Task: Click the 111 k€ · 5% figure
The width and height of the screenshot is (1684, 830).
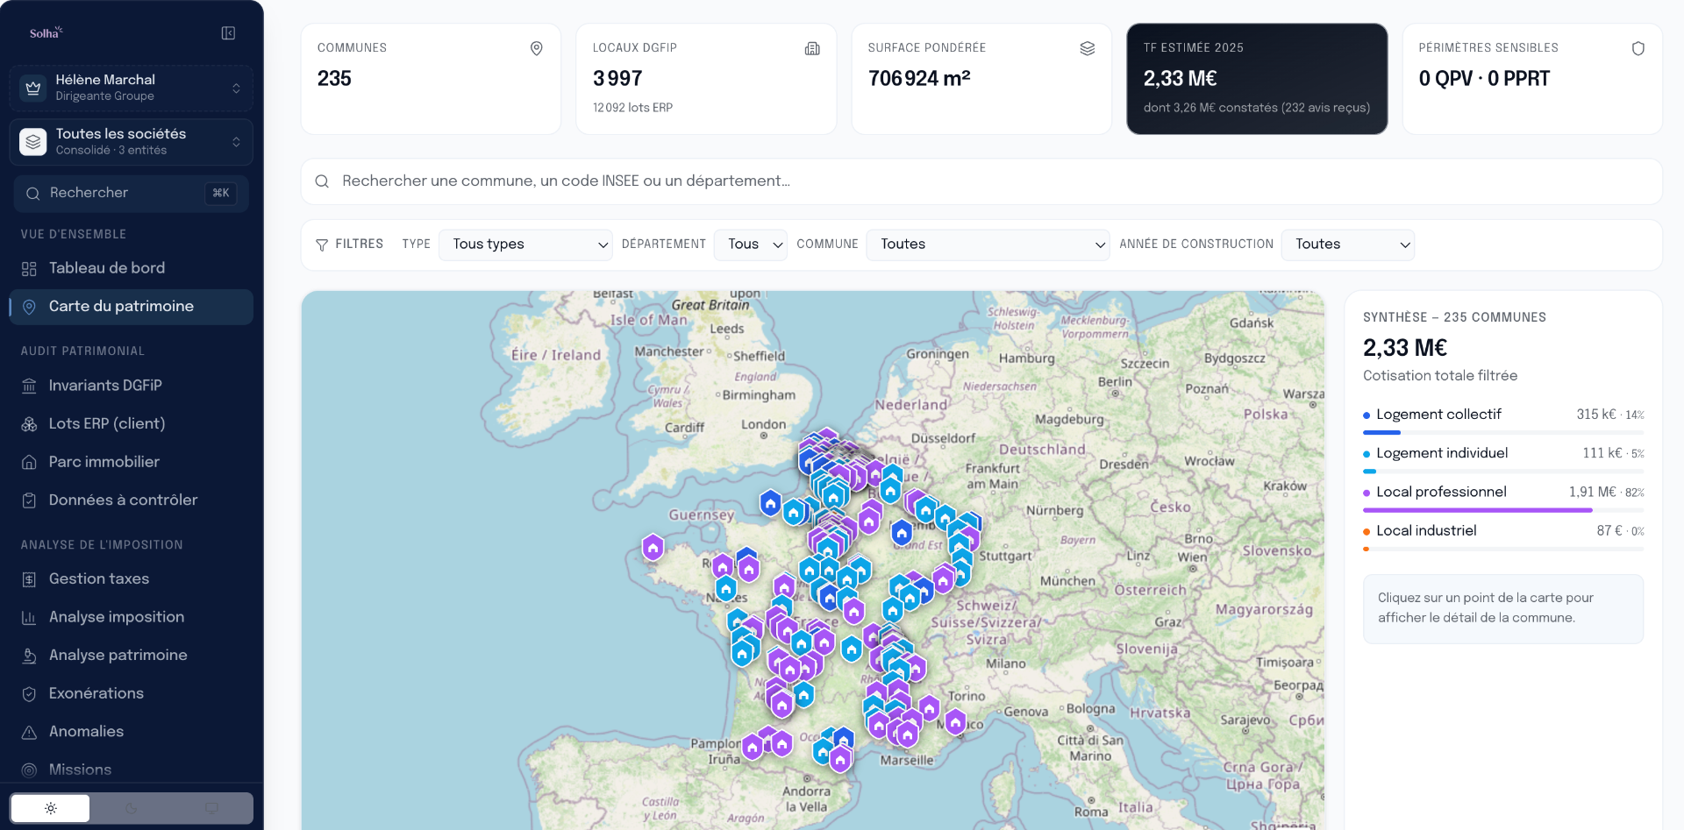Action: point(1614,453)
